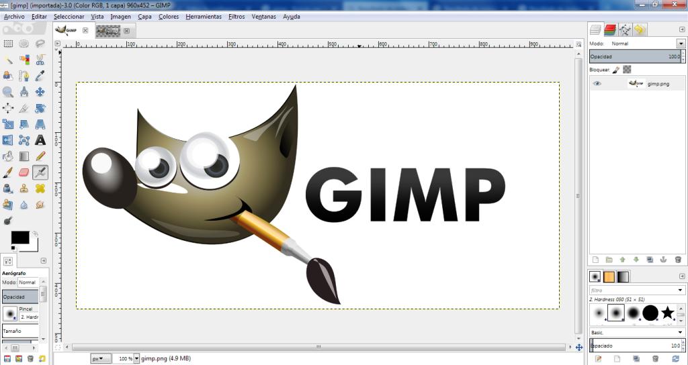Viewport: 688px width, 365px height.
Task: Select the Airbrush tool
Action: (x=40, y=172)
